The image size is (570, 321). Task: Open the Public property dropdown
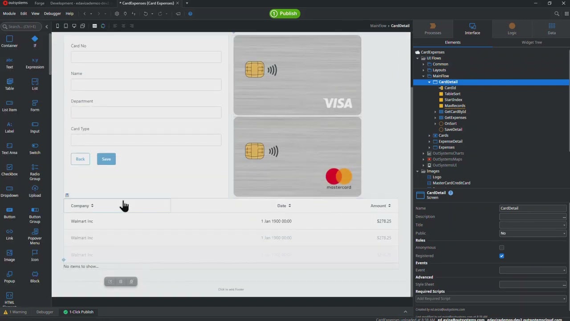(x=533, y=233)
